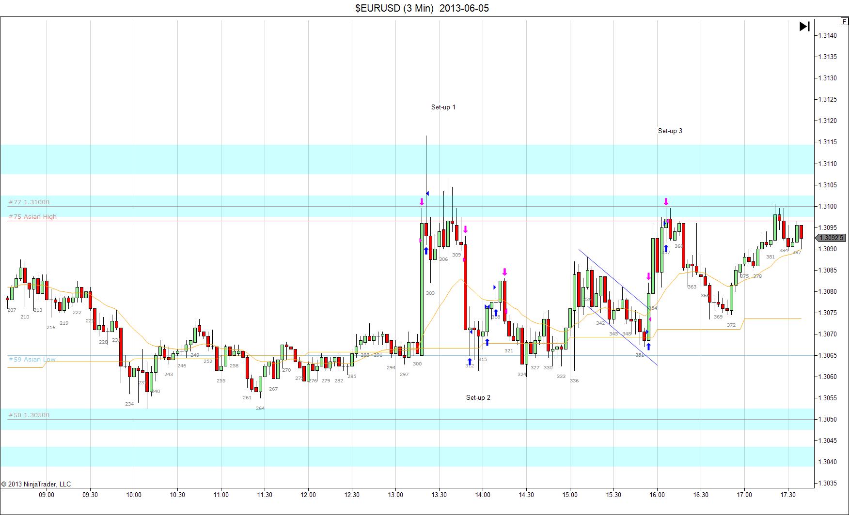Click the 09:00 time axis label

[47, 495]
